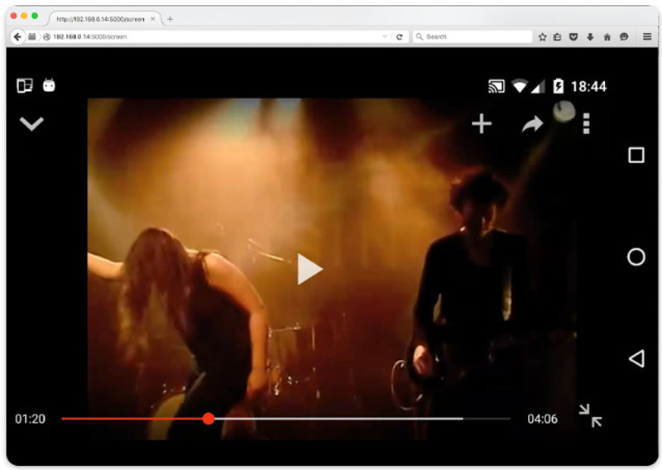Tap the Android recent apps square button
The image size is (662, 470).
(636, 155)
